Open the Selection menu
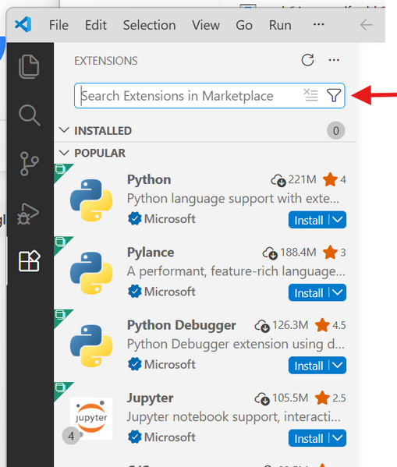 [149, 25]
